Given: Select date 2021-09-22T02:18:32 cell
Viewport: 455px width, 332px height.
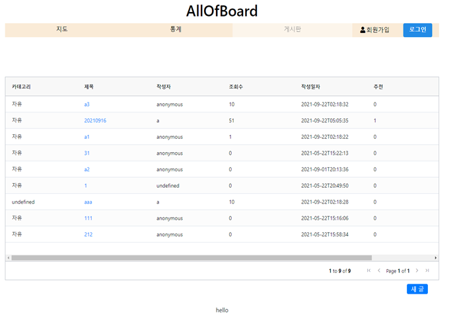Looking at the screenshot, I should click(325, 104).
